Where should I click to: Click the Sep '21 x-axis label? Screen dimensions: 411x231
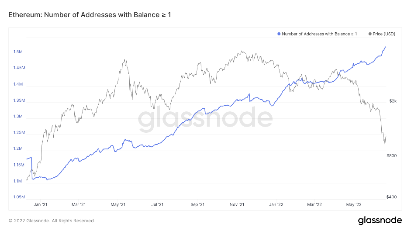(x=197, y=204)
